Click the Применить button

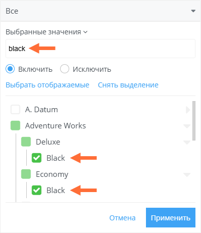(171, 218)
